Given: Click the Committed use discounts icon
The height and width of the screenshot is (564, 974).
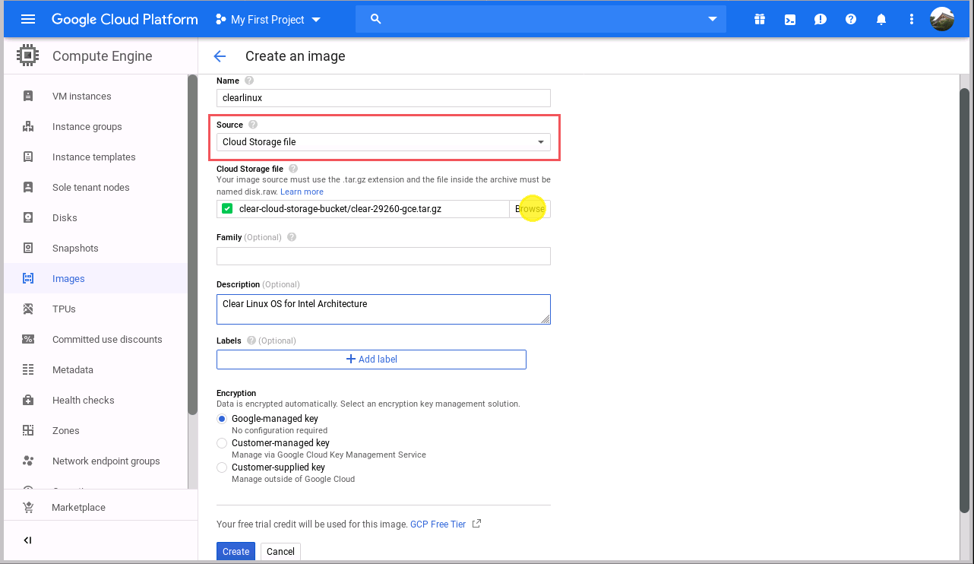Looking at the screenshot, I should 28,339.
